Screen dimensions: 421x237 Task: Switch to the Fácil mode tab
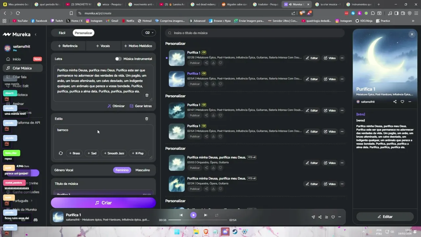click(62, 33)
